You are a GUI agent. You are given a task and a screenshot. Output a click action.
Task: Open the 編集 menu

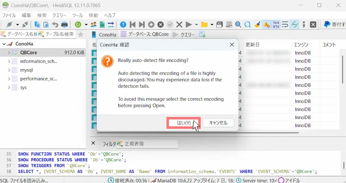point(26,15)
